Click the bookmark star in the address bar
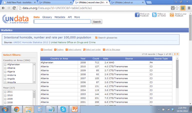The image size is (192, 113). 177,8
